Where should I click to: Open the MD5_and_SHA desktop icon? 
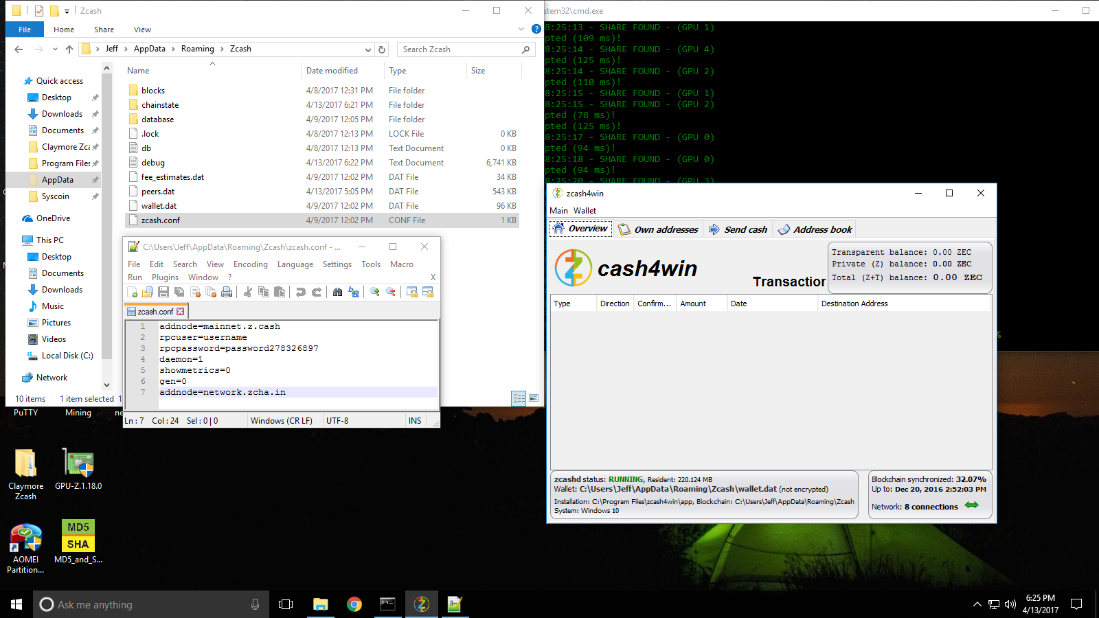(78, 542)
